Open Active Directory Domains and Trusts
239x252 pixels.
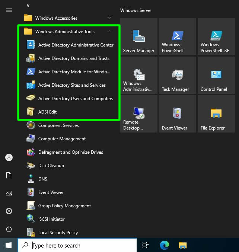tap(74, 58)
